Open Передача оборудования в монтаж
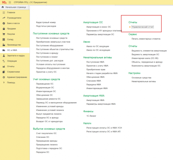Image resolution: width=173 pixels, height=160 pixels. [x=53, y=68]
